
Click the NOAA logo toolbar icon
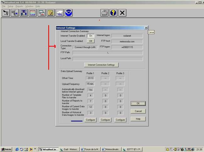coord(68,13)
